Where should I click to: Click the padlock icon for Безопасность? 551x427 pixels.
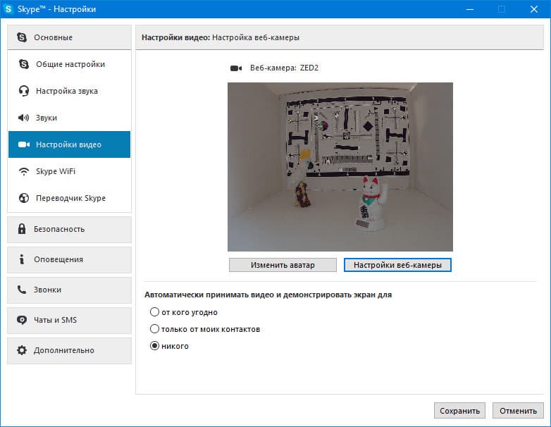[22, 229]
